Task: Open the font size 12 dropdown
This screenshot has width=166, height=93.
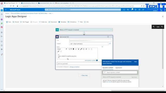Action: pos(70,49)
